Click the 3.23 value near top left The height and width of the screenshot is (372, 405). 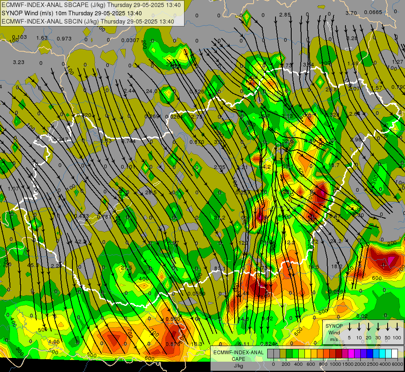click(x=19, y=62)
